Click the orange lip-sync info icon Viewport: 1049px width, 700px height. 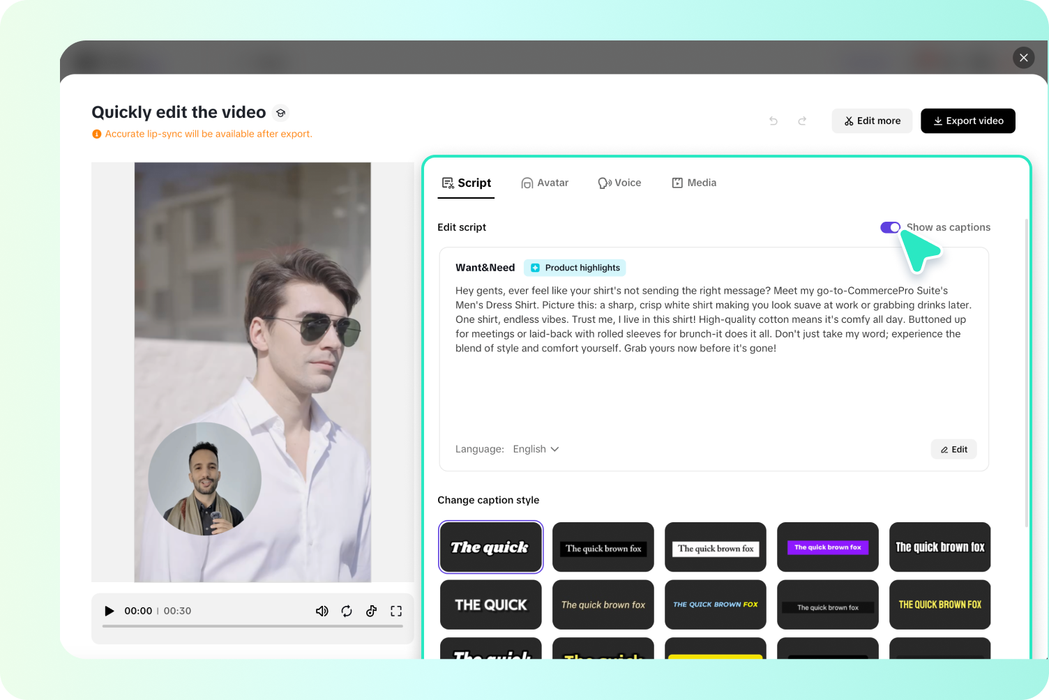tap(97, 134)
